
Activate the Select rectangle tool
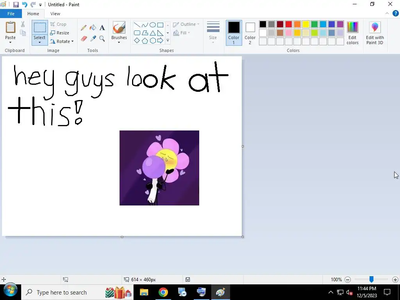point(40,27)
